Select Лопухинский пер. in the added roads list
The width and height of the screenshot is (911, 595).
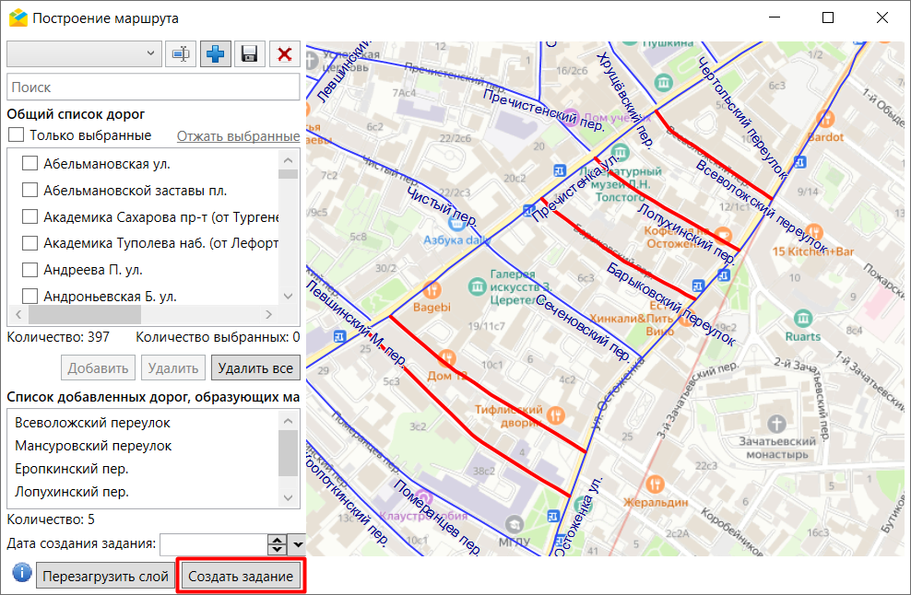[x=72, y=492]
